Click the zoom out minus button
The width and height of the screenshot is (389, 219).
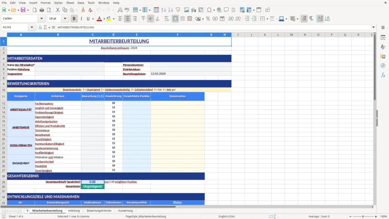350,216
